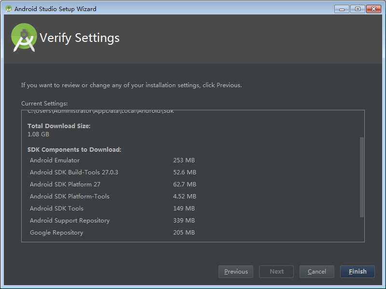Click the 205 MB size value

click(x=184, y=233)
